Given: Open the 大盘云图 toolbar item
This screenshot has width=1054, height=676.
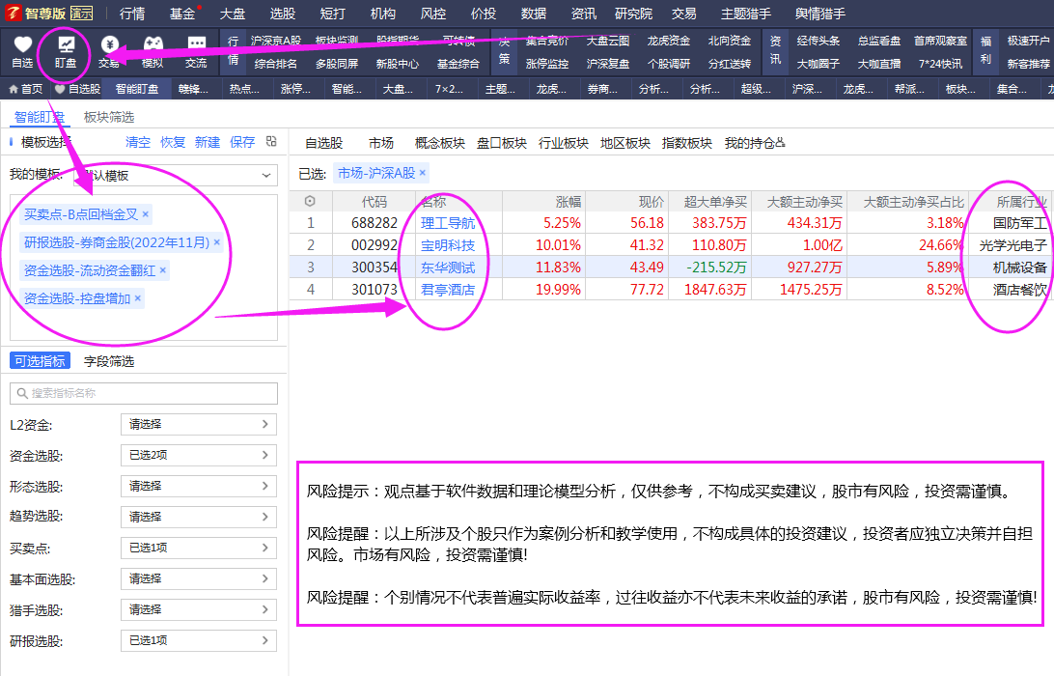Looking at the screenshot, I should click(608, 41).
